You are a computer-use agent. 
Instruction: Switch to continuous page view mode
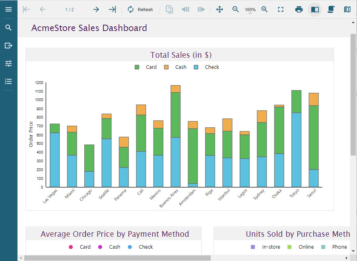[x=331, y=10]
